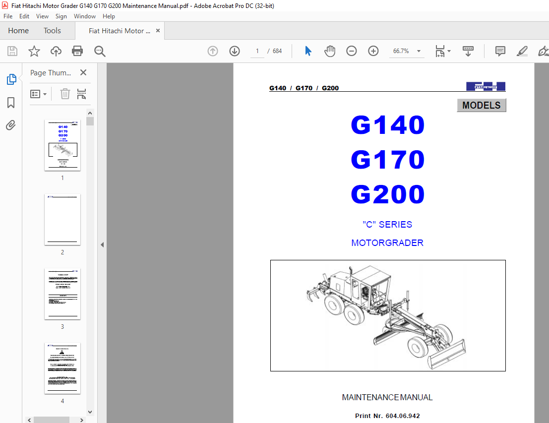Open the find text magnifier

pyautogui.click(x=100, y=51)
